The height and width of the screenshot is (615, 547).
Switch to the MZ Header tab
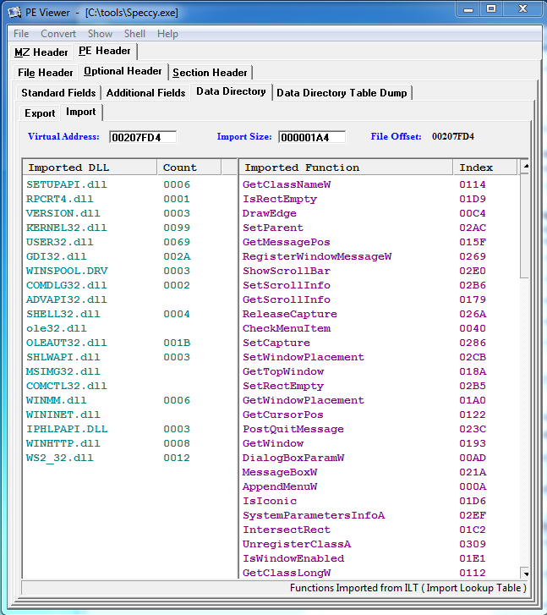point(41,52)
